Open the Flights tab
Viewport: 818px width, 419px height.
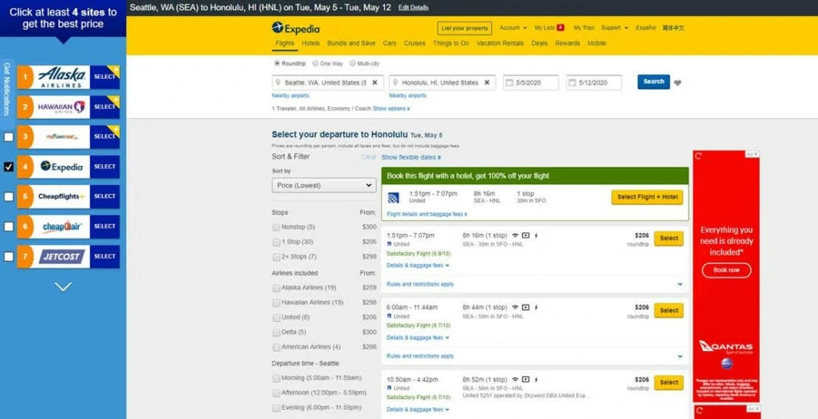click(x=284, y=43)
